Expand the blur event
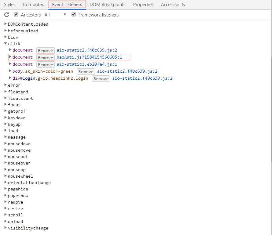272x235 pixels. click(x=6, y=37)
